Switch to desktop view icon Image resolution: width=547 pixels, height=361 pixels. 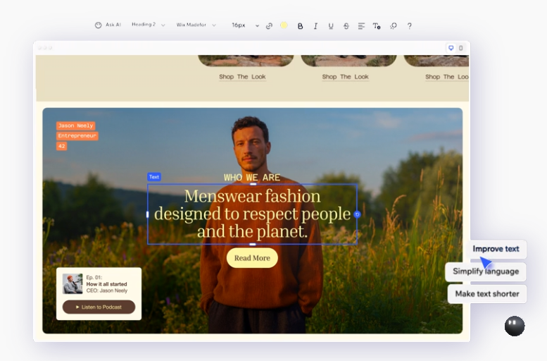pyautogui.click(x=451, y=48)
